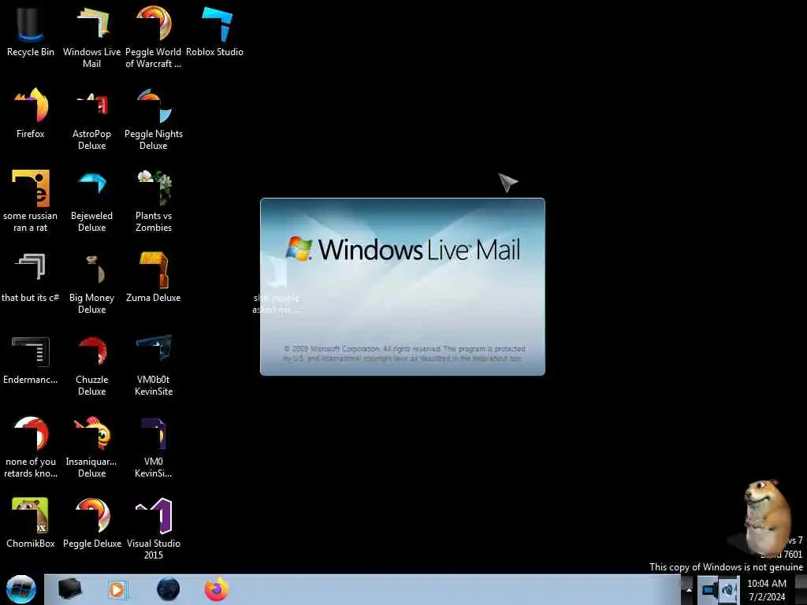
Task: Click the Show desktop strip past the clock
Action: point(801,590)
